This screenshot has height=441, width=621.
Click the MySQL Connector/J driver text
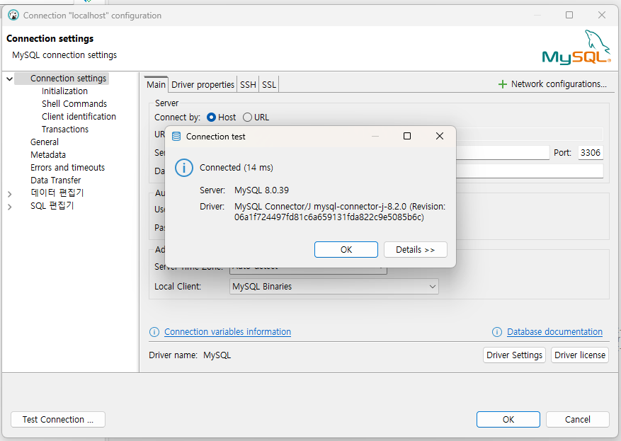coord(340,212)
